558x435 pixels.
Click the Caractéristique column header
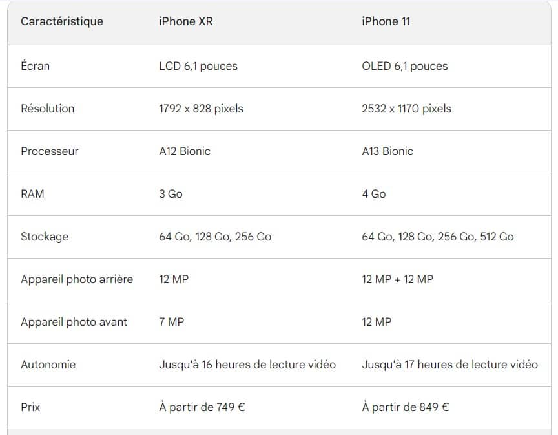[62, 21]
